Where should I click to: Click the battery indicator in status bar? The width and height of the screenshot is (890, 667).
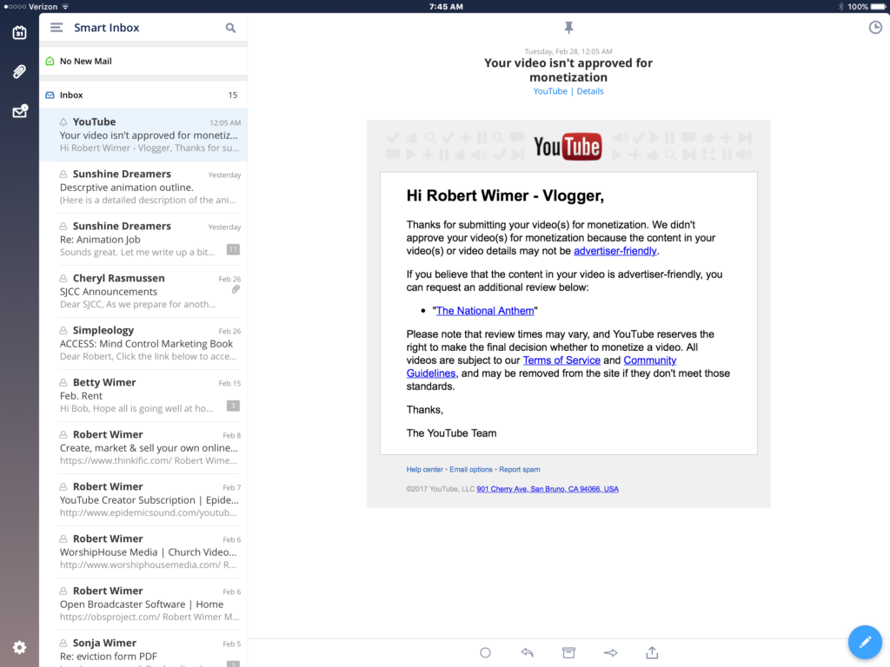pos(879,7)
